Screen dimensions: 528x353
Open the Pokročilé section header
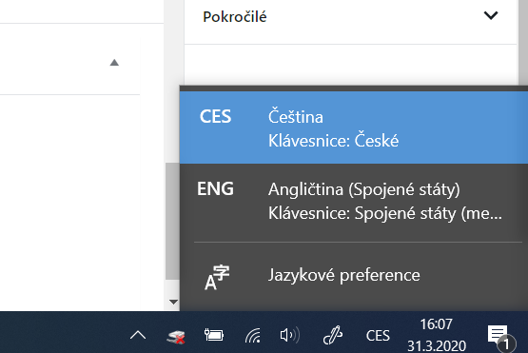coord(350,17)
